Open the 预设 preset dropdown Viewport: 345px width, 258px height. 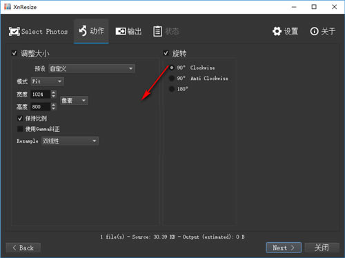pyautogui.click(x=92, y=68)
